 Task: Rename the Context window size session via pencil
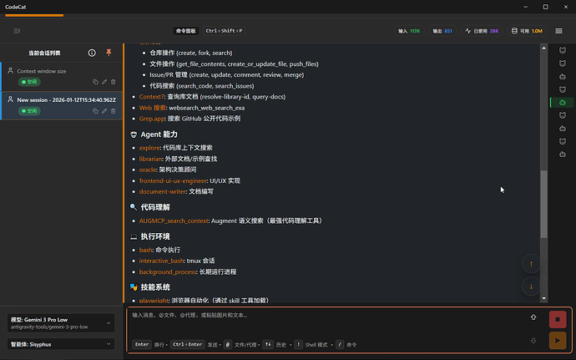pyautogui.click(x=104, y=82)
